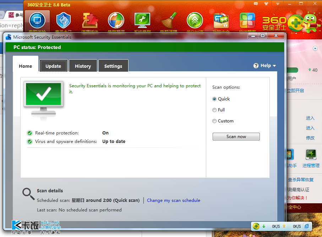This screenshot has height=237, width=322.
Task: Click the "PC status: Protected" text
Action: (x=37, y=48)
